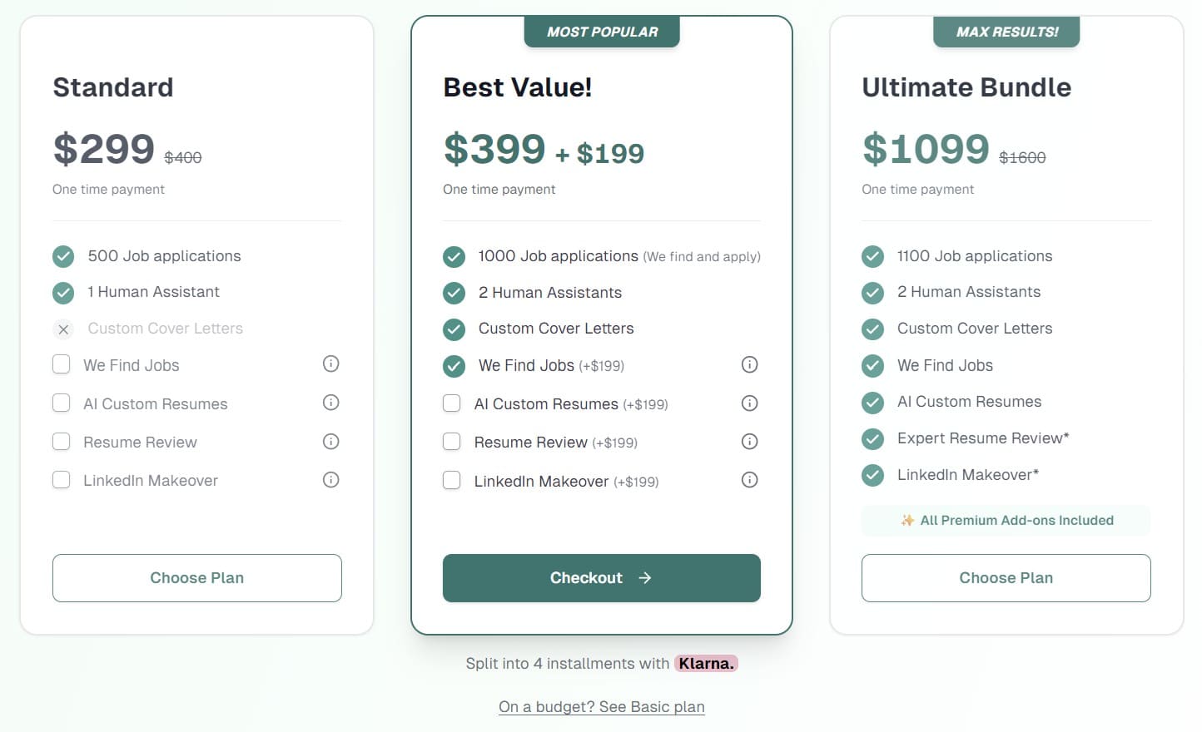Click info icon beside Best Value We Find Jobs
This screenshot has height=732, width=1202.
(x=749, y=364)
